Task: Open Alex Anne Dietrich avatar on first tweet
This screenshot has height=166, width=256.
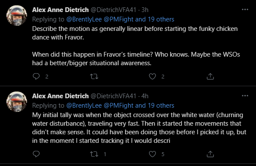Action: click(17, 15)
